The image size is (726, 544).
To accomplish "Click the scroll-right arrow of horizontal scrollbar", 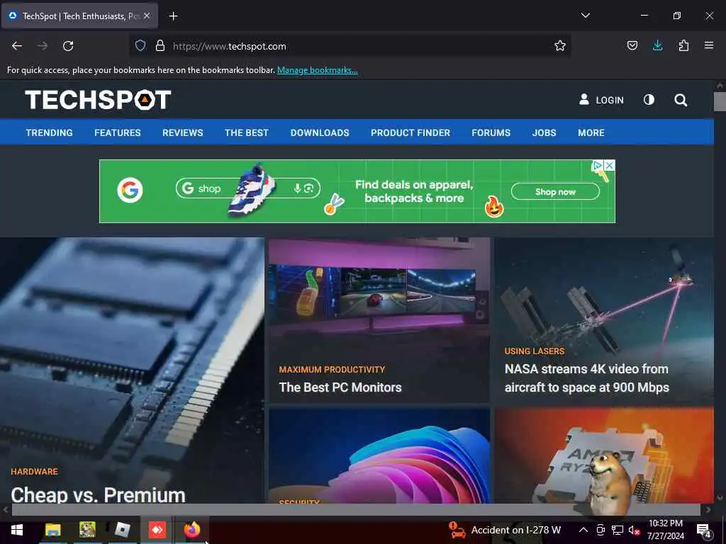I will coord(708,510).
